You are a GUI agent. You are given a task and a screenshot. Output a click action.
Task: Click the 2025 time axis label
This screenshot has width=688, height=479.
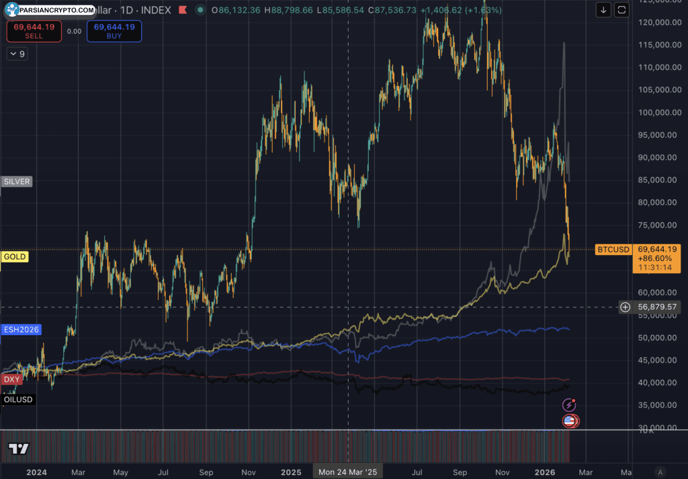(291, 472)
